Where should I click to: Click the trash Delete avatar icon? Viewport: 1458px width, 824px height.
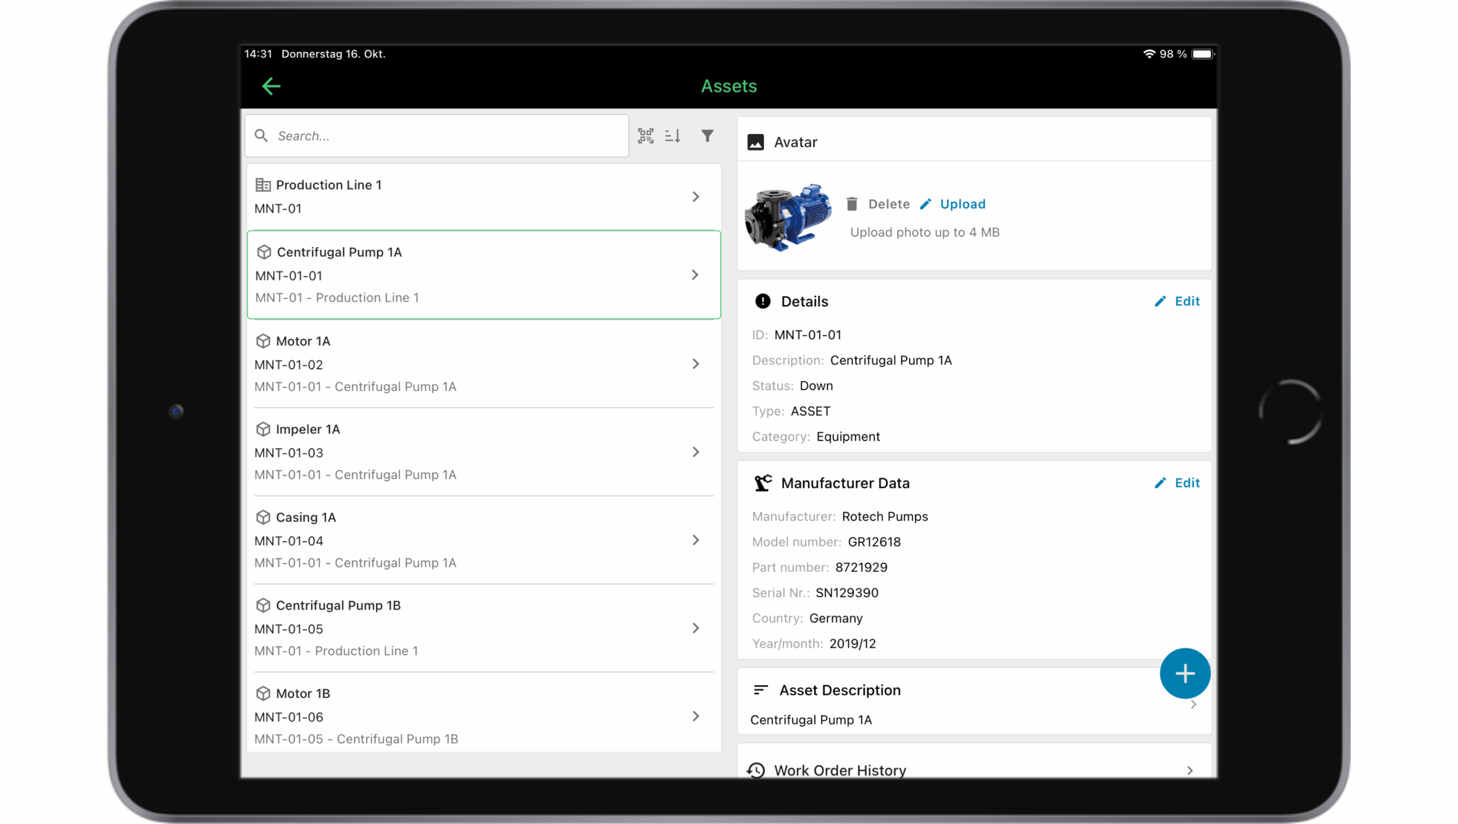click(852, 204)
